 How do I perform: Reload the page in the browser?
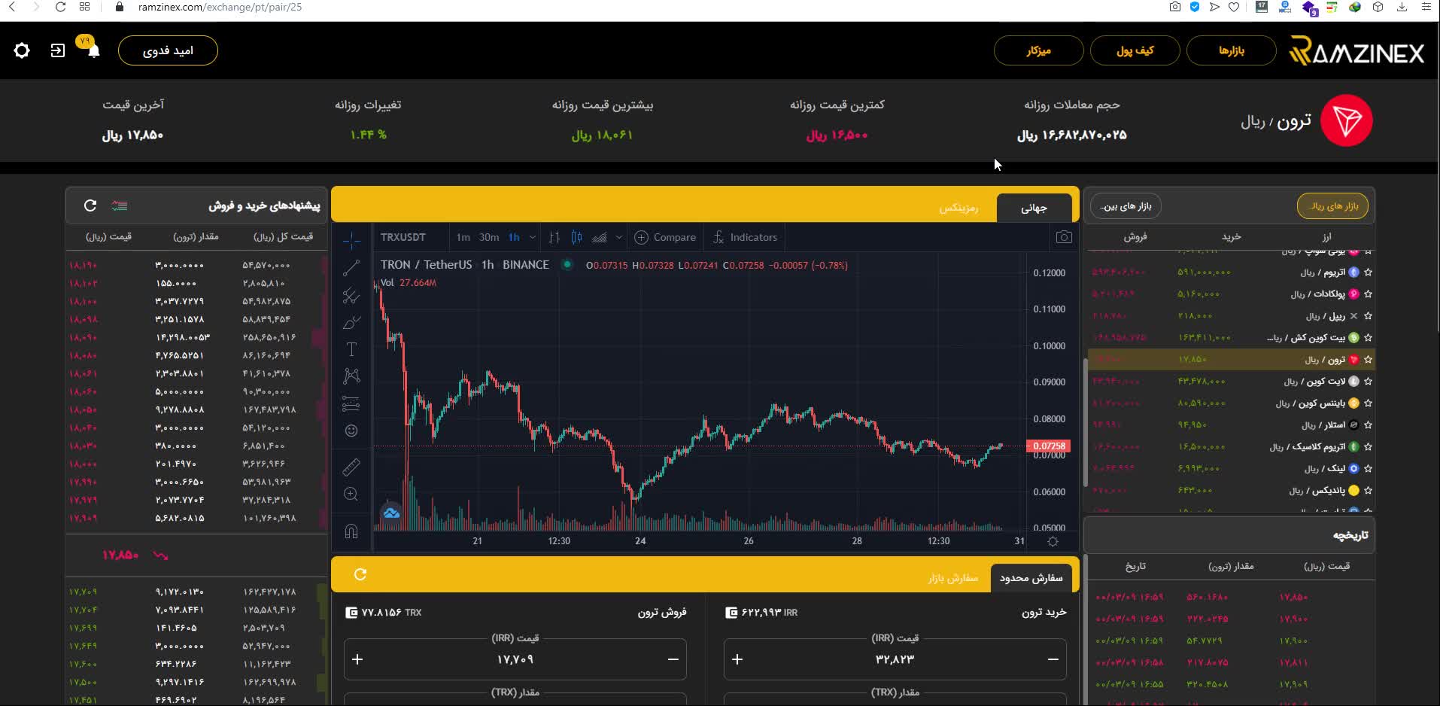[60, 7]
